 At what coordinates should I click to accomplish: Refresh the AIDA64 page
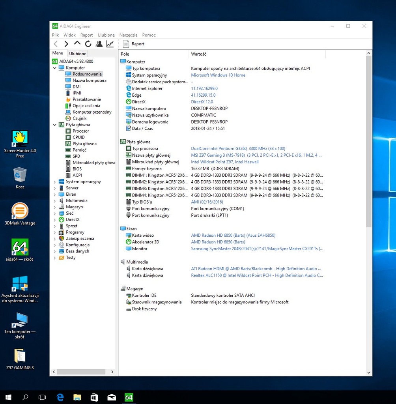coord(88,44)
